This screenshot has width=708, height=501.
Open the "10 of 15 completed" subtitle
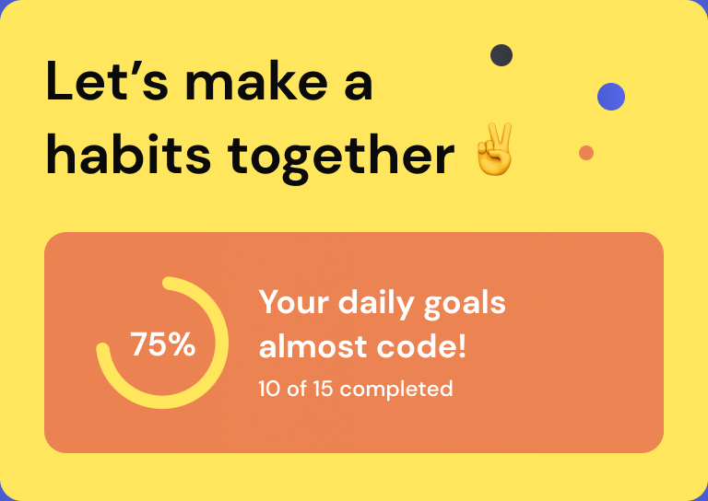click(x=355, y=389)
